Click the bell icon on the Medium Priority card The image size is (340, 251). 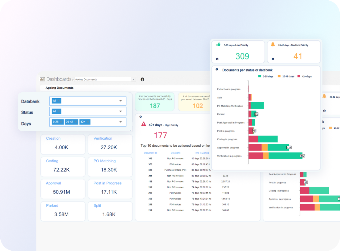coord(273,43)
